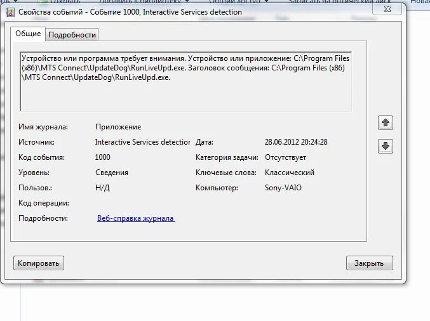The image size is (430, 321).
Task: Click the Дата label
Action: click(205, 142)
